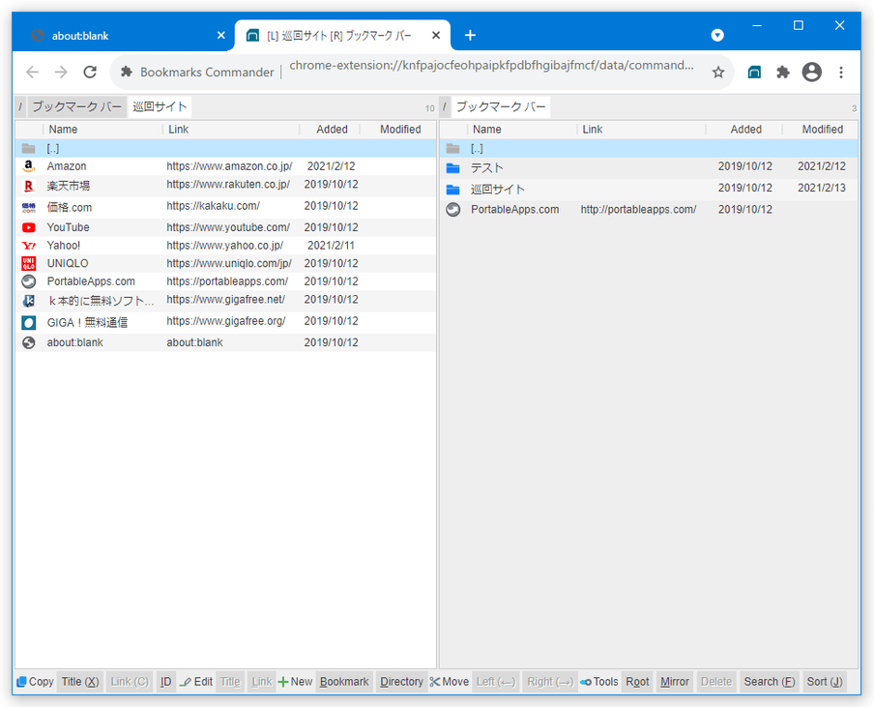Screen dimensions: 874x707
Task: Open Sort (J) options
Action: 825,681
